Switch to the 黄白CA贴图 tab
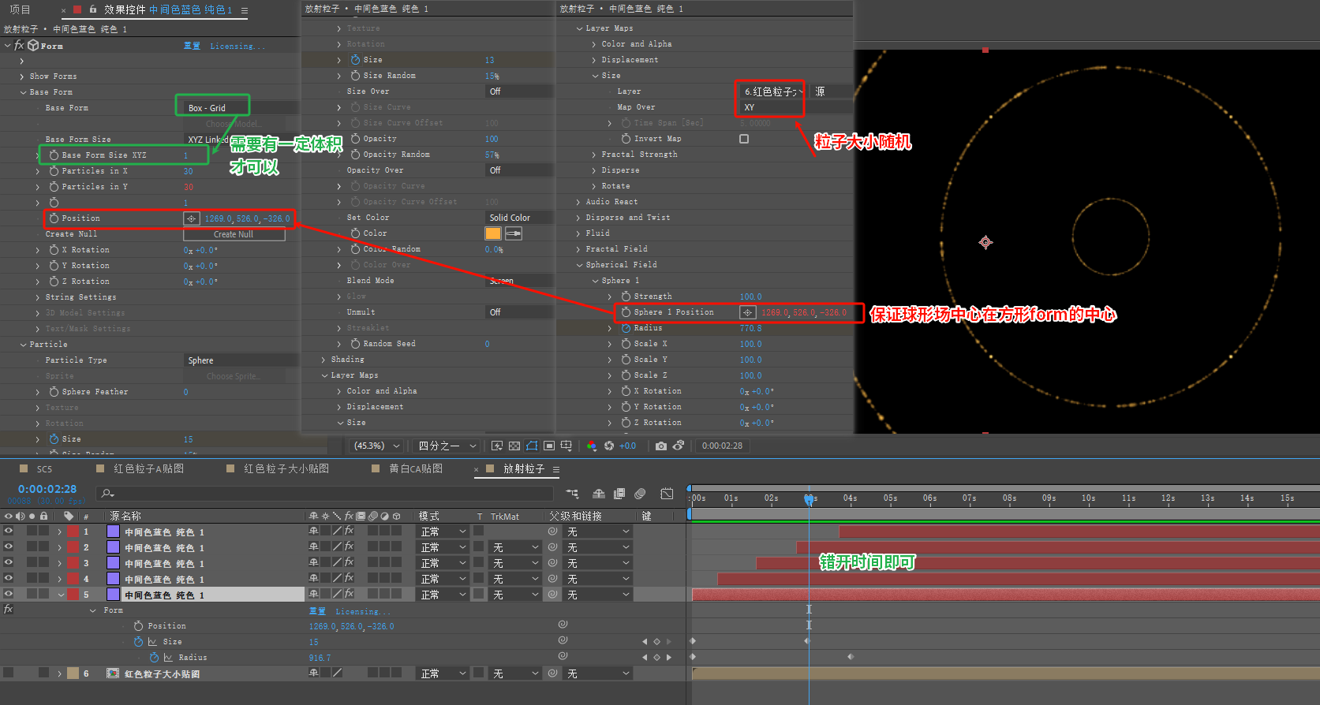 click(416, 468)
